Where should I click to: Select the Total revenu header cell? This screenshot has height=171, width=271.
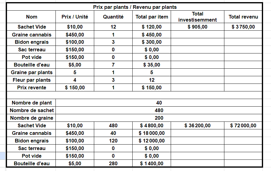click(243, 17)
